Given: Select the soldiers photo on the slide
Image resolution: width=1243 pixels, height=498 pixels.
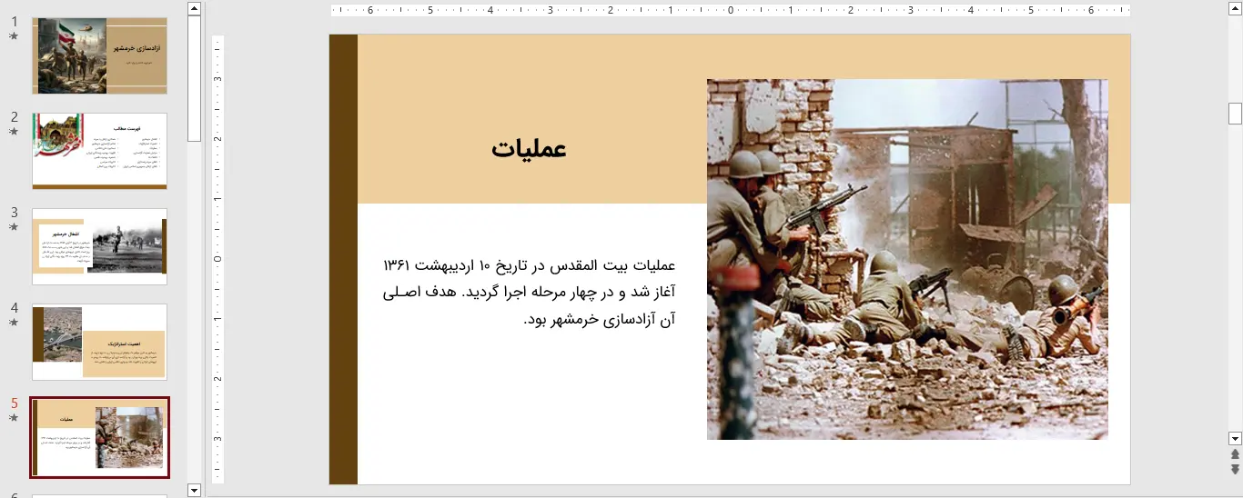Looking at the screenshot, I should (907, 259).
